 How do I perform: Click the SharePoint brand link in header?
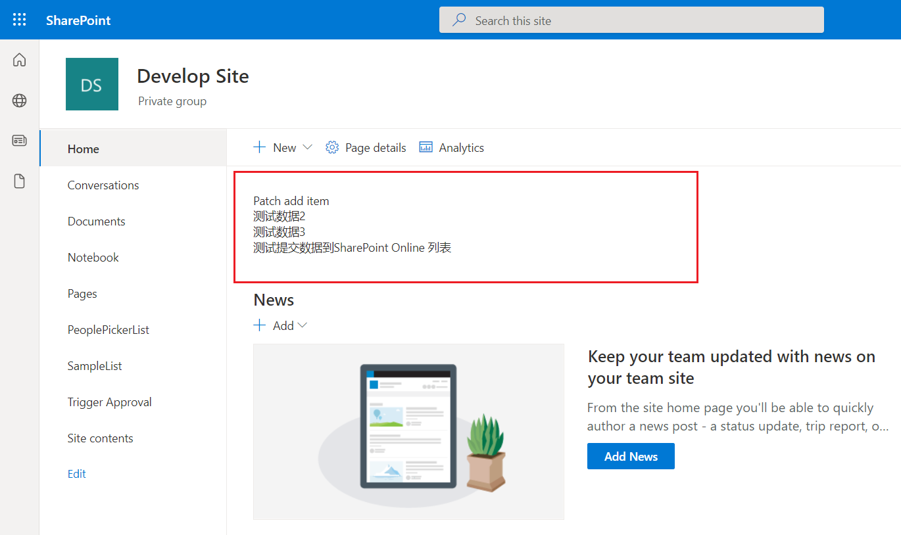pos(78,20)
